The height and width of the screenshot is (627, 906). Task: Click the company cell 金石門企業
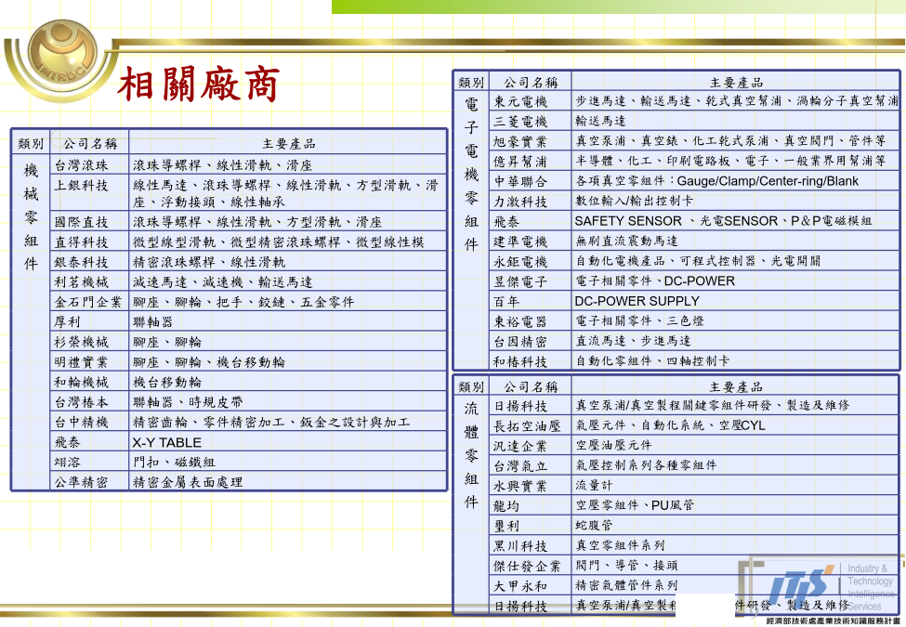click(88, 302)
